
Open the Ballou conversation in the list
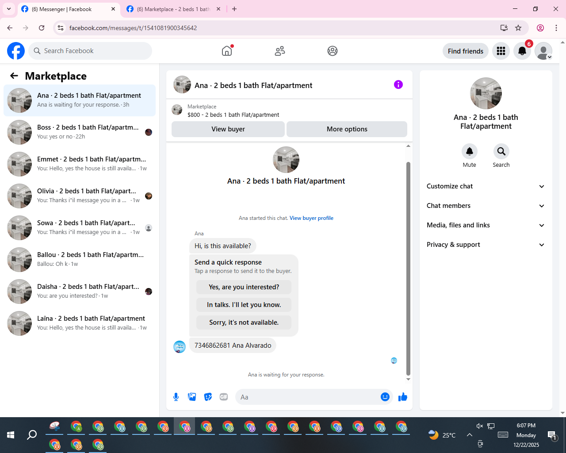80,260
